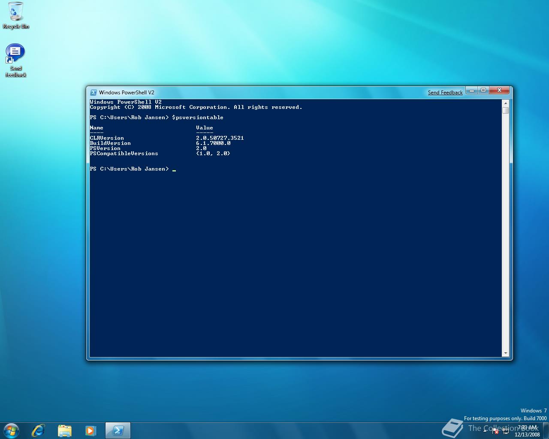Select the Send feedback desktop shortcut

16,60
